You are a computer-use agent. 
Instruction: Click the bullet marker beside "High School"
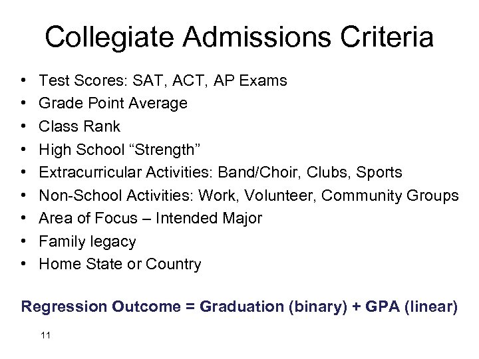point(24,150)
